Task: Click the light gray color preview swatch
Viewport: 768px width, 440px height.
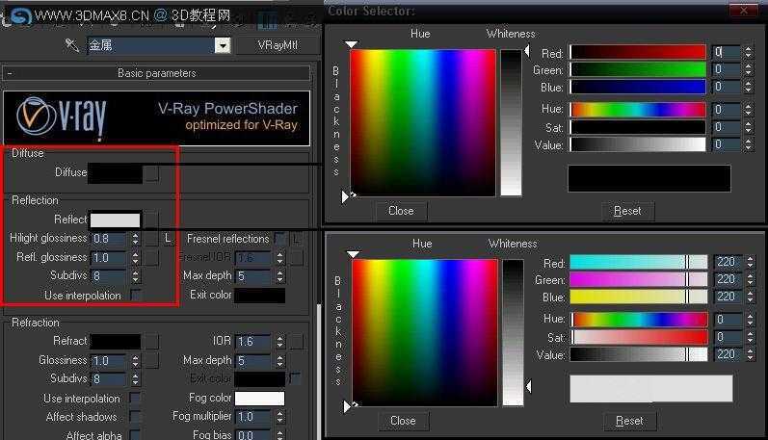Action: coord(651,389)
